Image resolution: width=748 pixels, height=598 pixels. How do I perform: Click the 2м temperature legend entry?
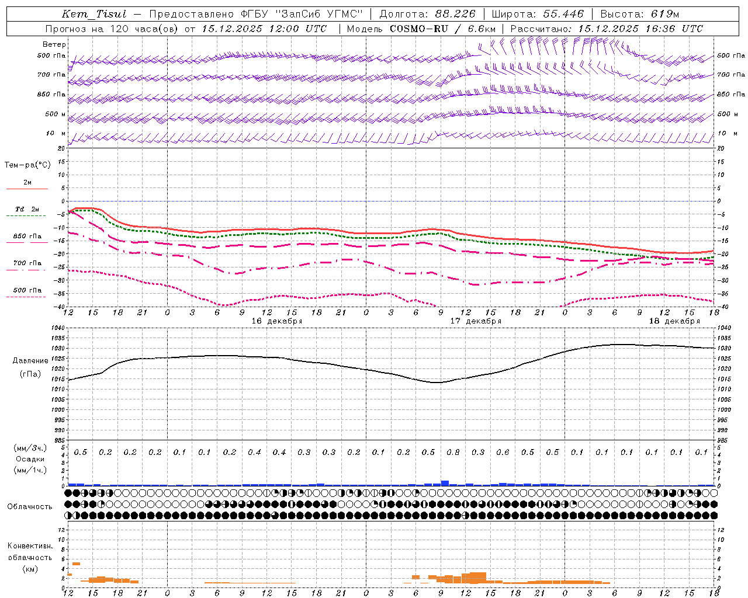tap(27, 182)
